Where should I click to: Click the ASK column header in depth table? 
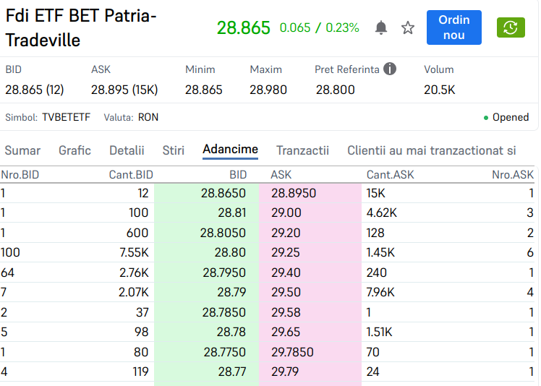(281, 174)
